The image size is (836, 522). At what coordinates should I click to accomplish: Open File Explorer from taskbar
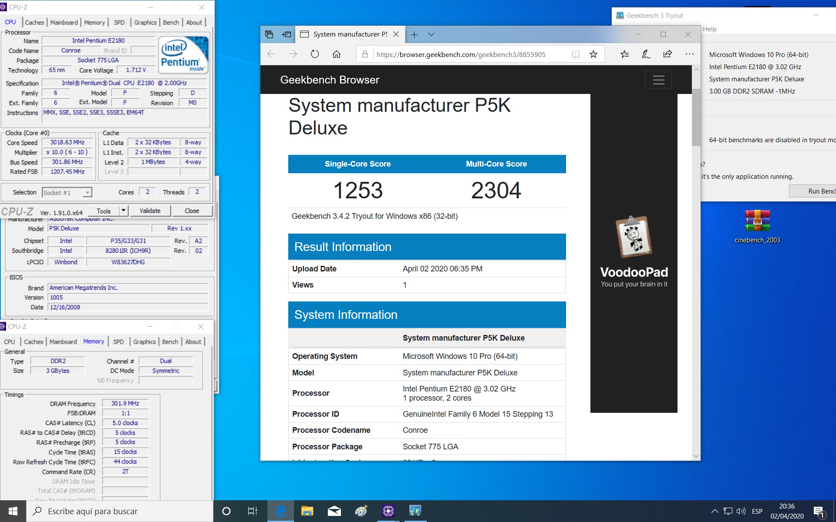point(307,511)
